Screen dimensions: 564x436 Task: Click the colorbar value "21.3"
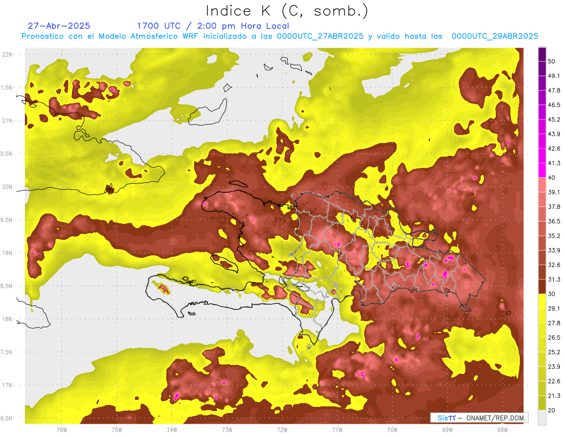554,396
